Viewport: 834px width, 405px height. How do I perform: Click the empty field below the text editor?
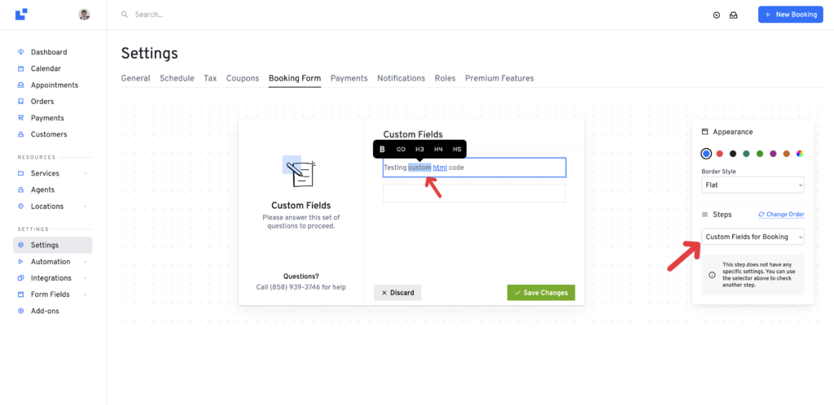pyautogui.click(x=475, y=194)
